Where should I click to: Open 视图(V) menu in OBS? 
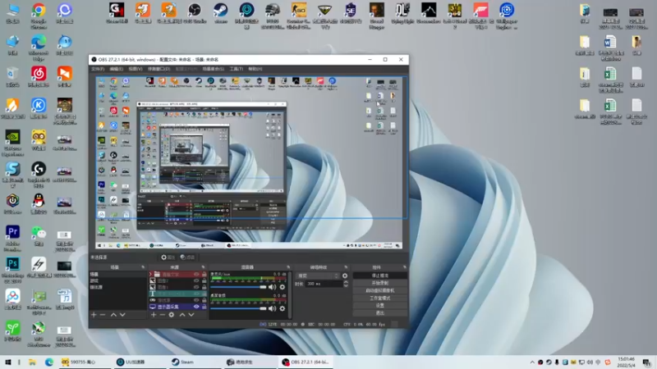coord(135,69)
